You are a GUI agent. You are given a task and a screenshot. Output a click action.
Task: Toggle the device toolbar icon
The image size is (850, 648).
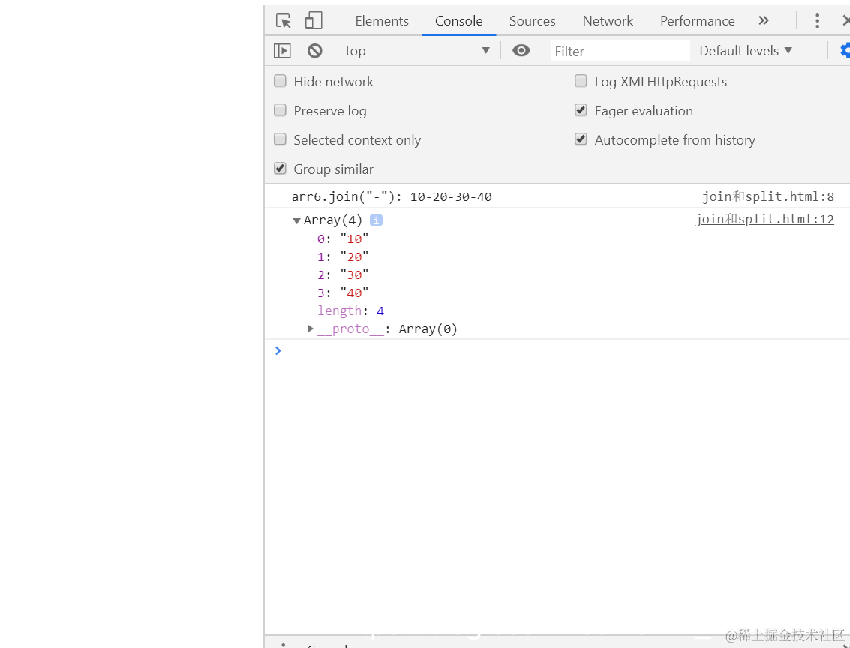click(x=314, y=20)
